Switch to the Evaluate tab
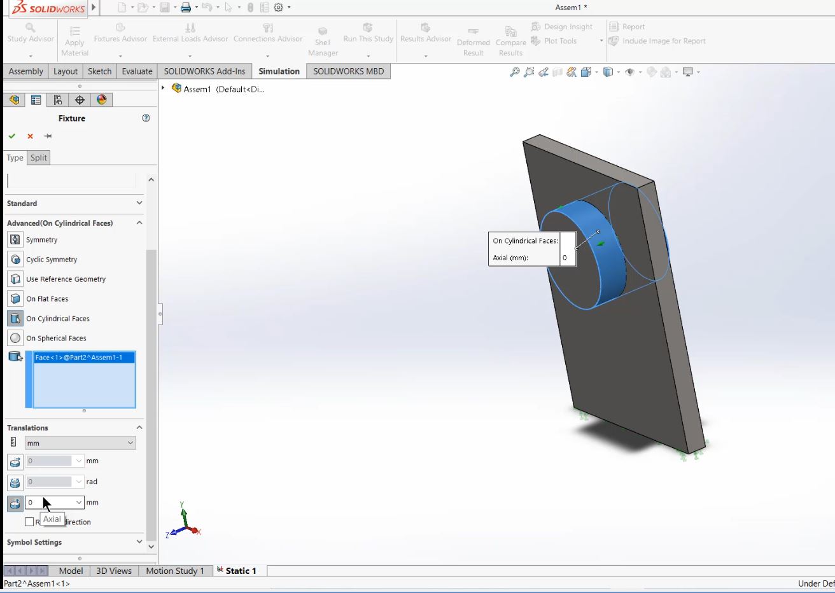The width and height of the screenshot is (835, 593). pyautogui.click(x=137, y=71)
